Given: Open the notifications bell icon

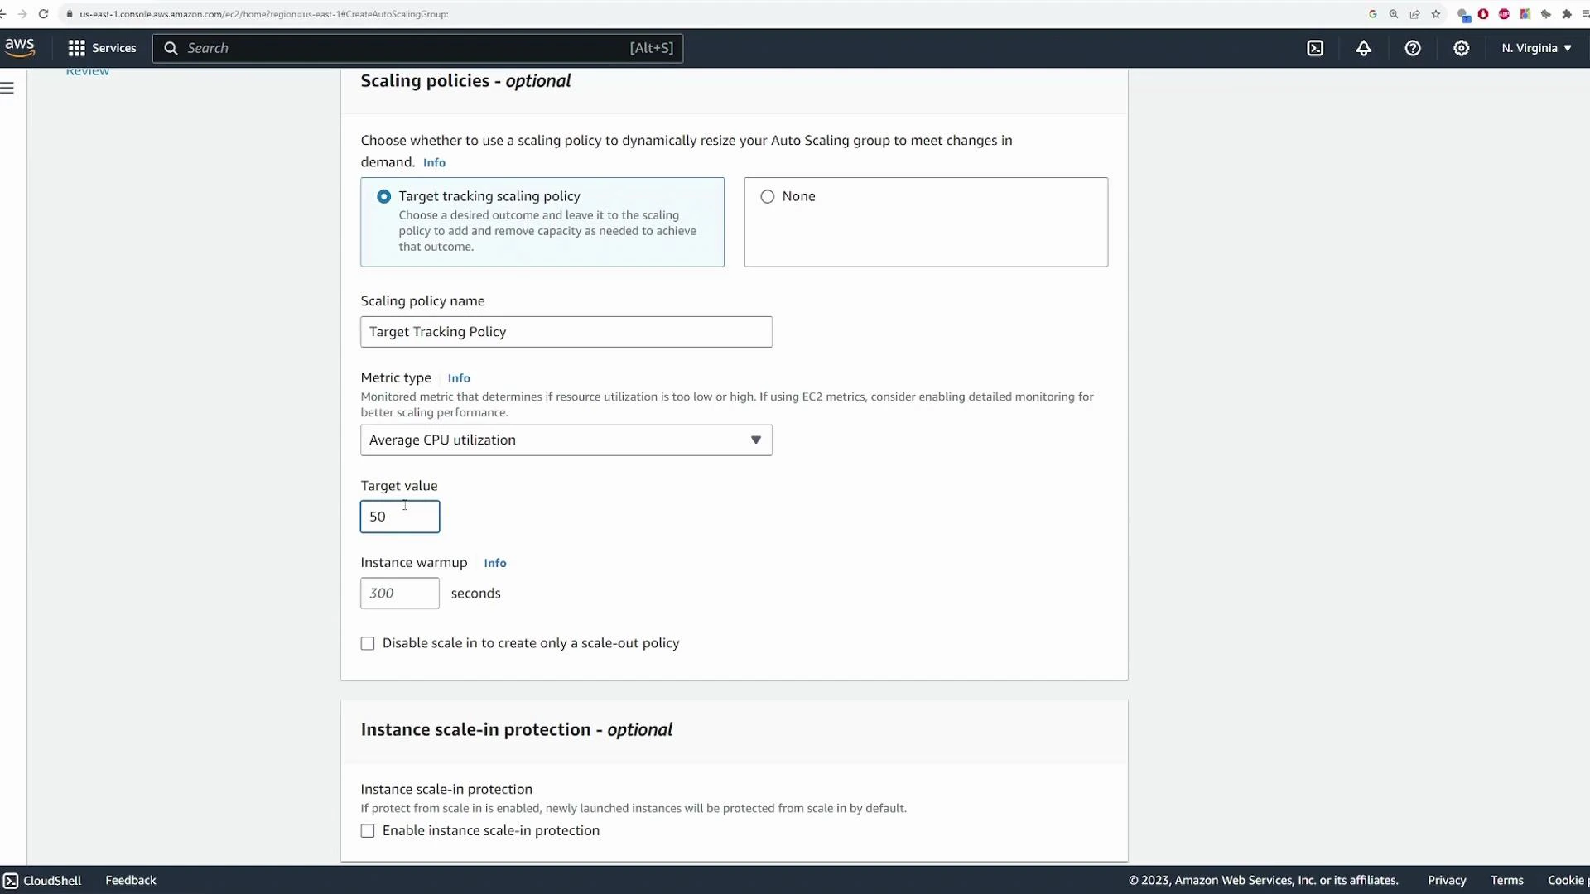Looking at the screenshot, I should 1363,48.
